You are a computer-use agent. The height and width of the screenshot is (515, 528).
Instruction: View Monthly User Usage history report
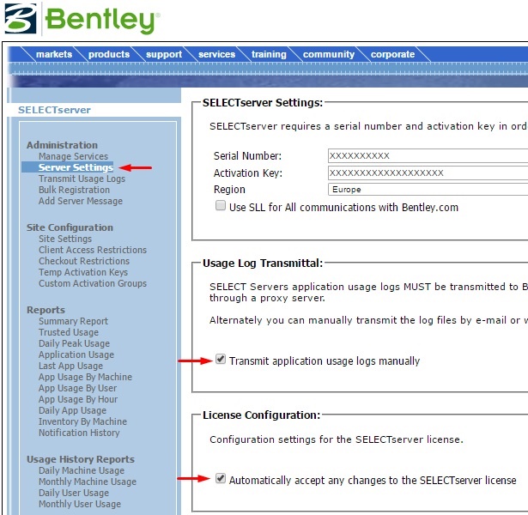pyautogui.click(x=80, y=504)
